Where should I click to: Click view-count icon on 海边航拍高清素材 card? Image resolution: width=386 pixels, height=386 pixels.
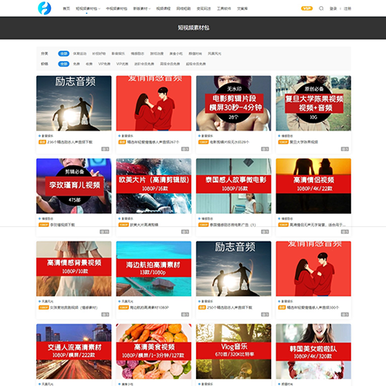(185, 314)
